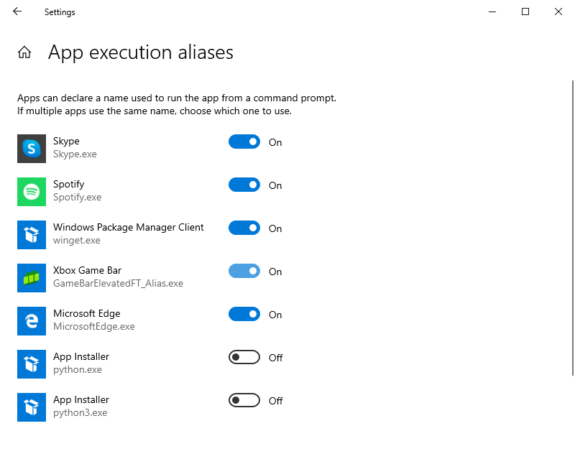The image size is (575, 454).
Task: Navigate back with the back arrow
Action: click(17, 11)
